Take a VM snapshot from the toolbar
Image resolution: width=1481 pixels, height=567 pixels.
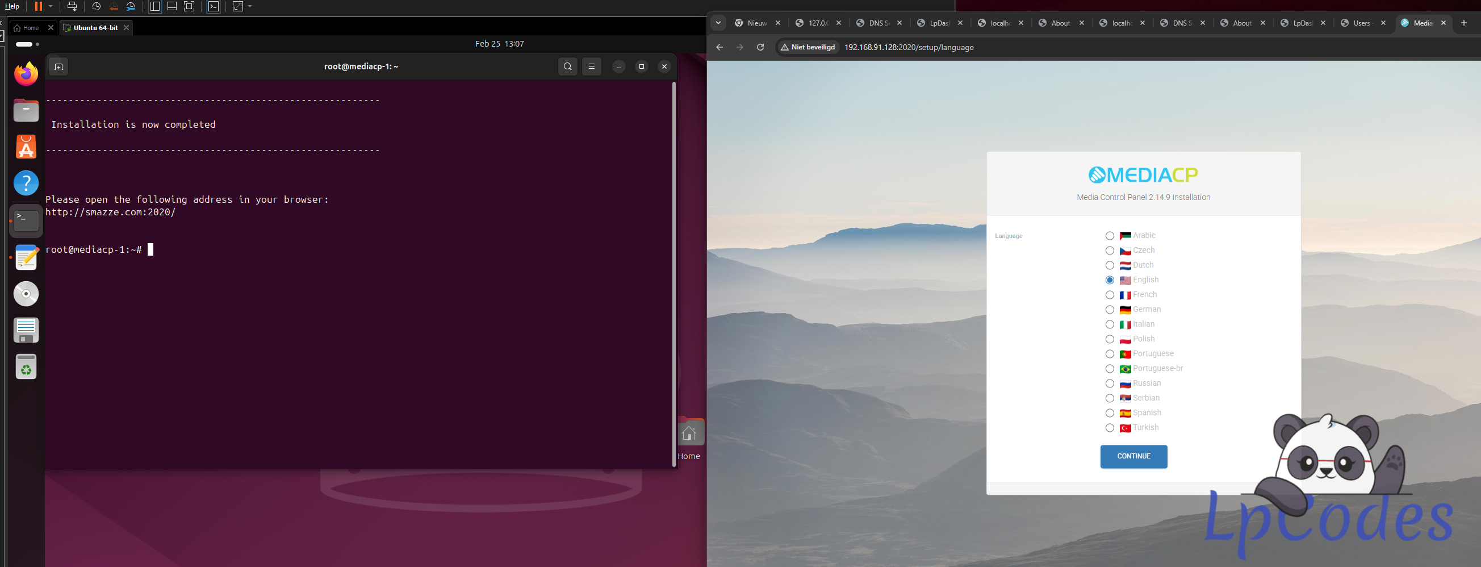click(96, 7)
